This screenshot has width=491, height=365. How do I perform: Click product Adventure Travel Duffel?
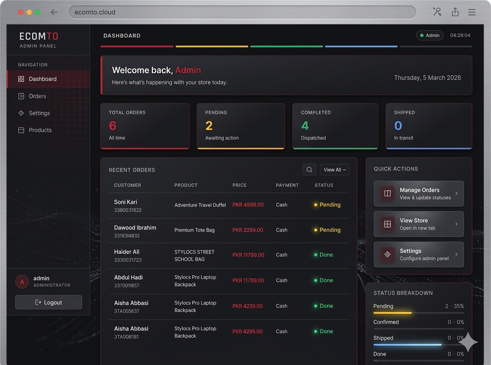[x=200, y=205]
